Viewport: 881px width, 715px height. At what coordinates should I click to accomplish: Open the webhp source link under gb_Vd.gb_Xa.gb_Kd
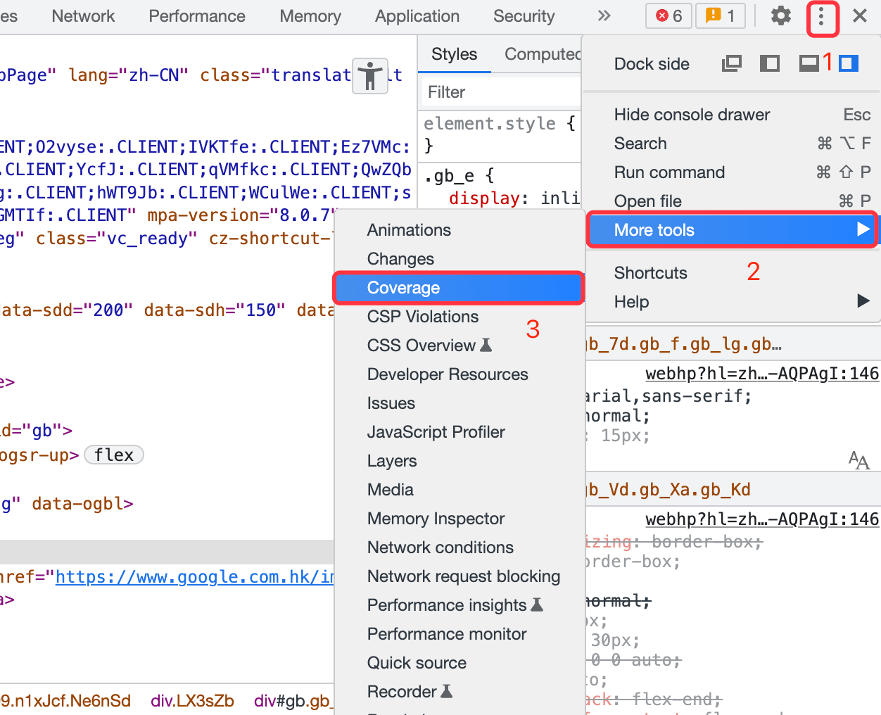762,519
